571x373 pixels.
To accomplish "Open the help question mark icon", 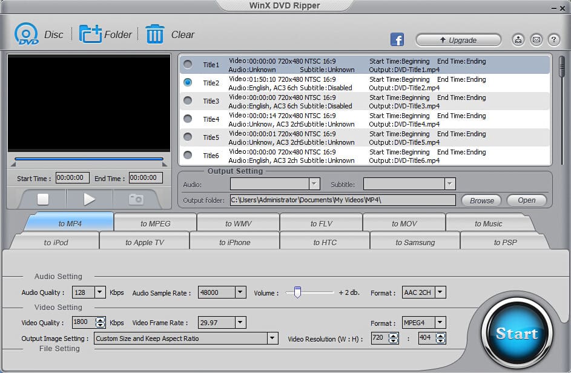I will (553, 40).
